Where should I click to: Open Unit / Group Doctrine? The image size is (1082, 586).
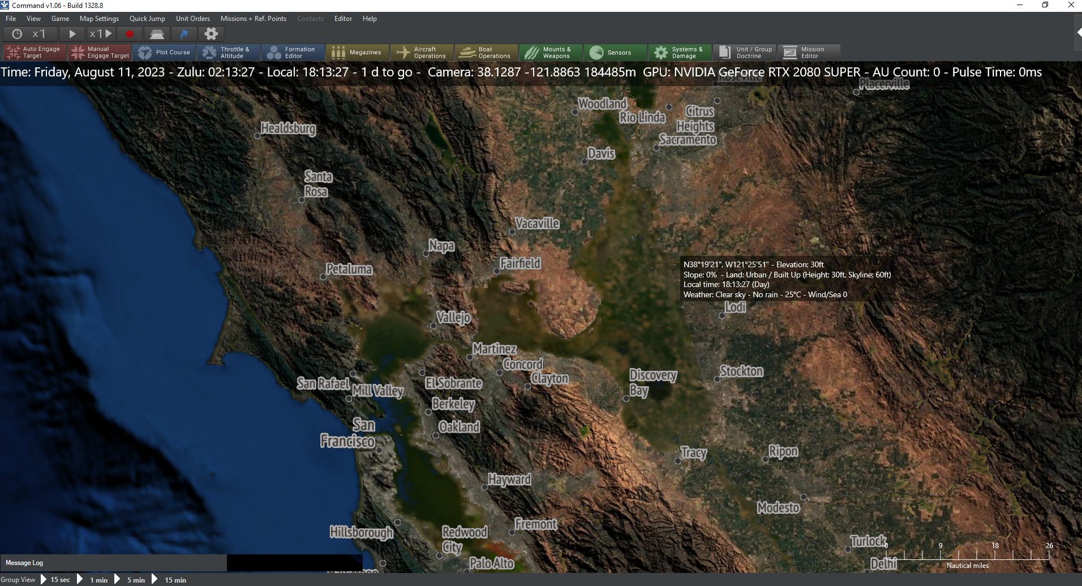[745, 53]
